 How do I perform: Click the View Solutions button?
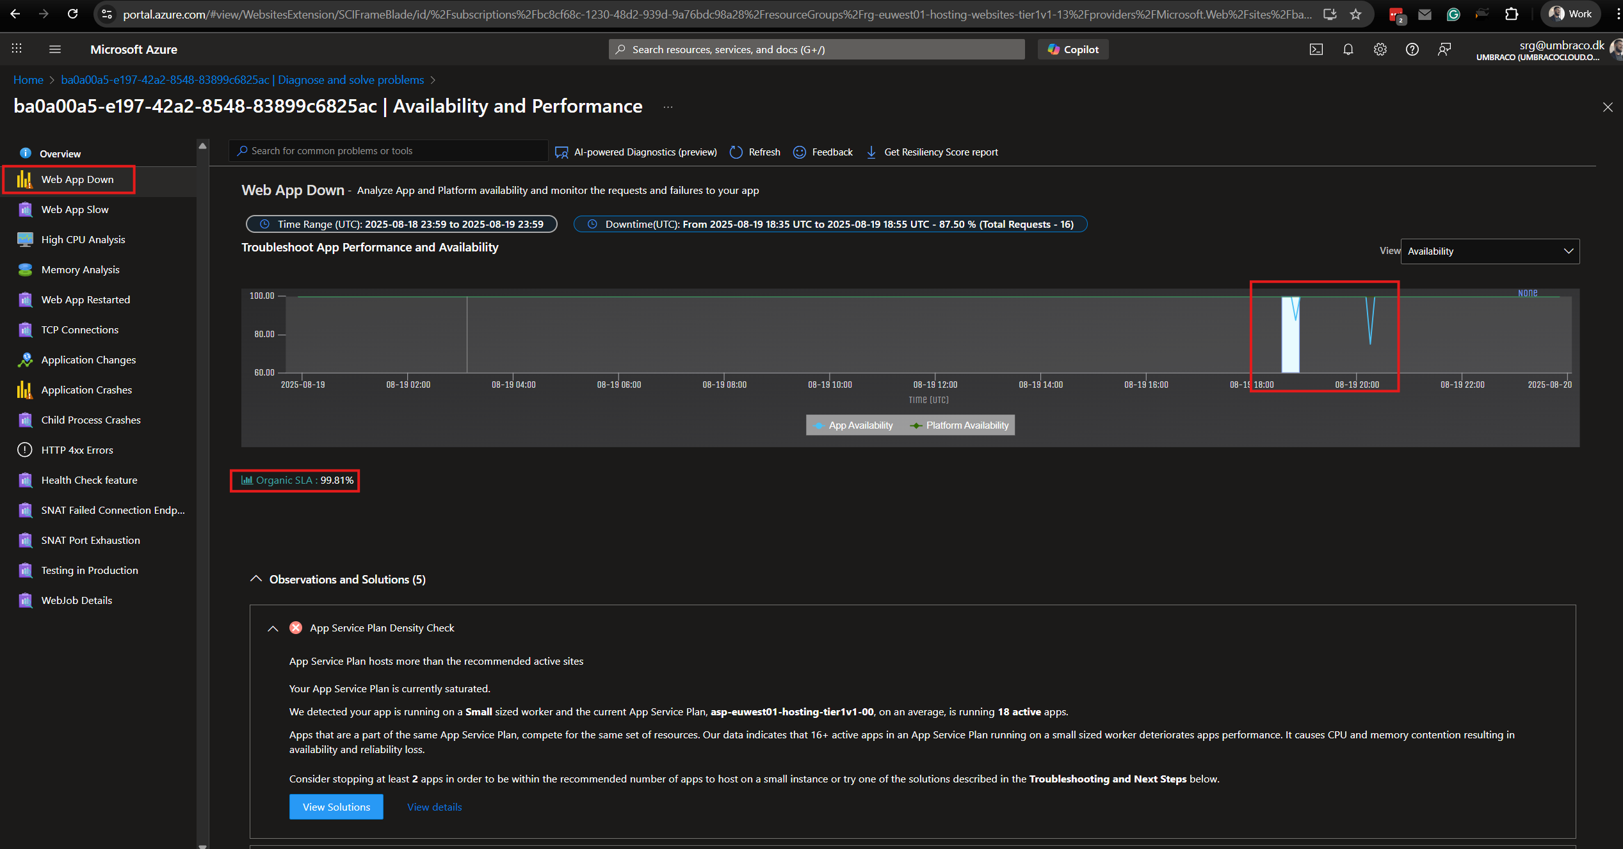(x=336, y=807)
